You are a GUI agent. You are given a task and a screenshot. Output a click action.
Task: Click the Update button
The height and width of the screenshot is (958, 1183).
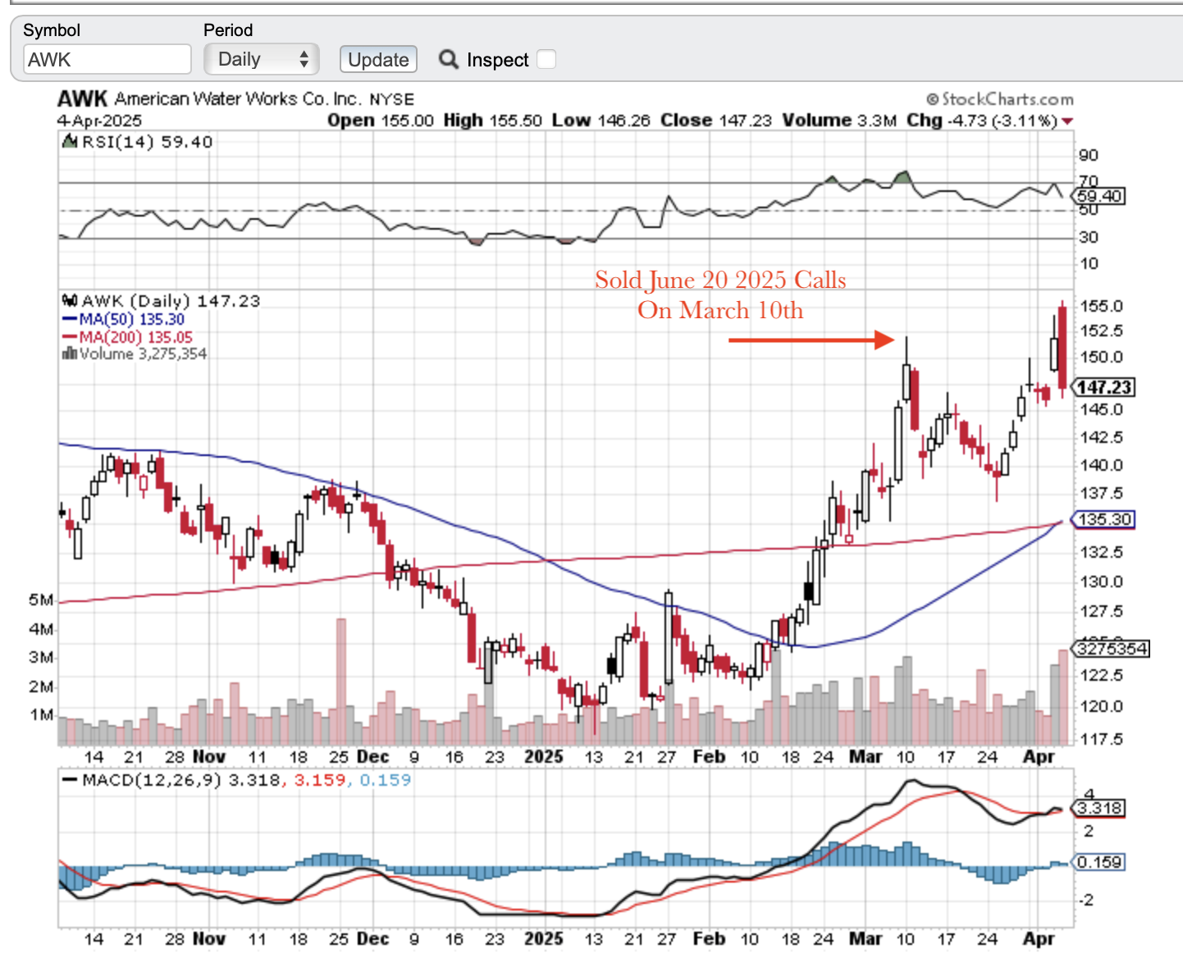pyautogui.click(x=378, y=59)
